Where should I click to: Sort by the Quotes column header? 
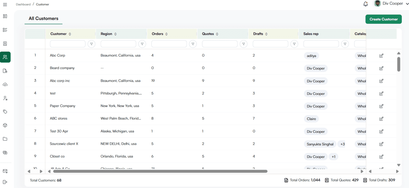pyautogui.click(x=210, y=34)
